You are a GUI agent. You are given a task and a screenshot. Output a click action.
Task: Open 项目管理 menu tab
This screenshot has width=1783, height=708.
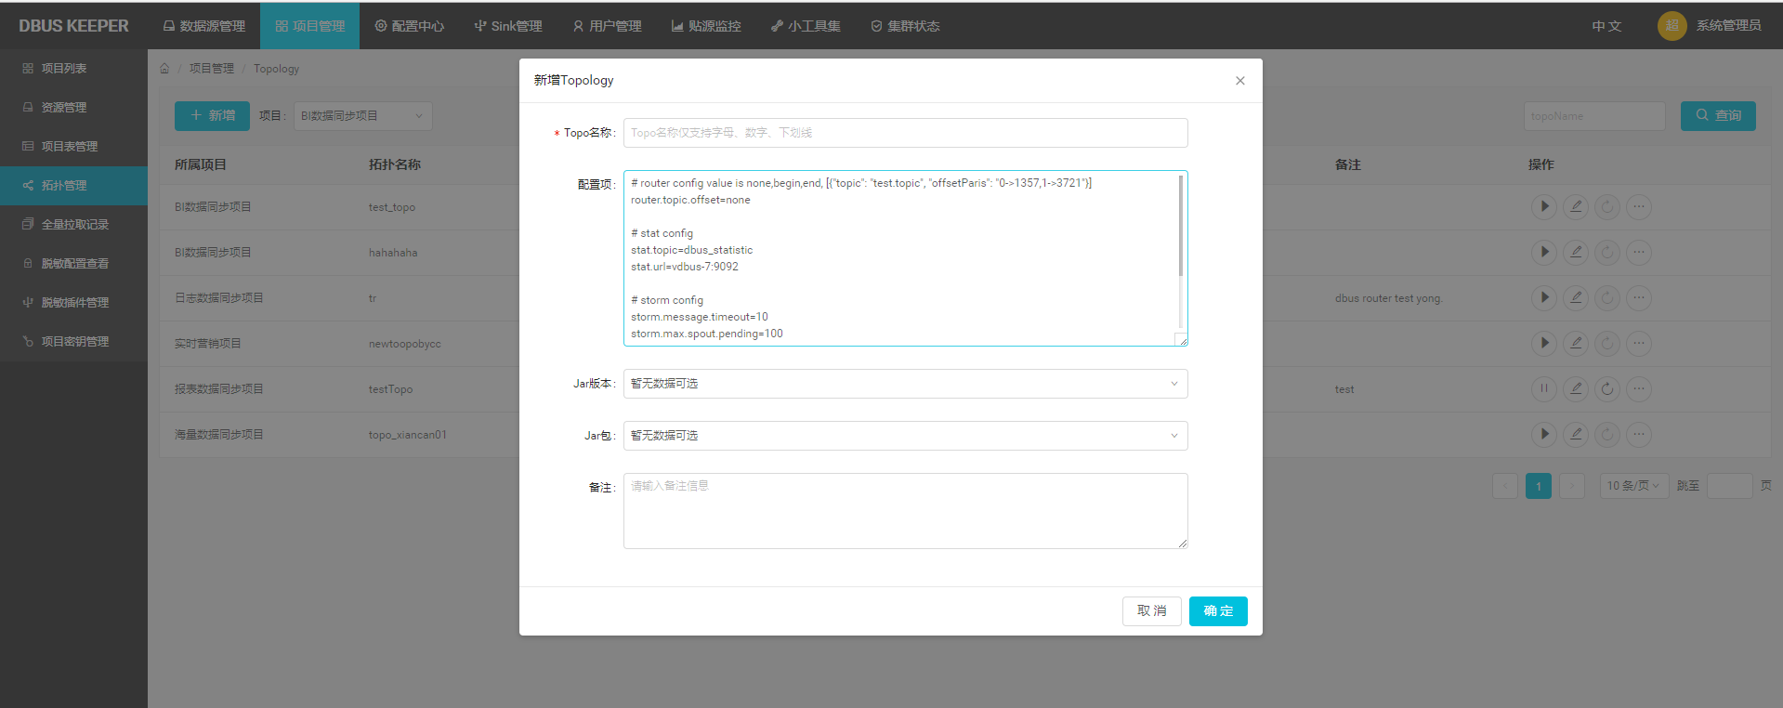(309, 26)
